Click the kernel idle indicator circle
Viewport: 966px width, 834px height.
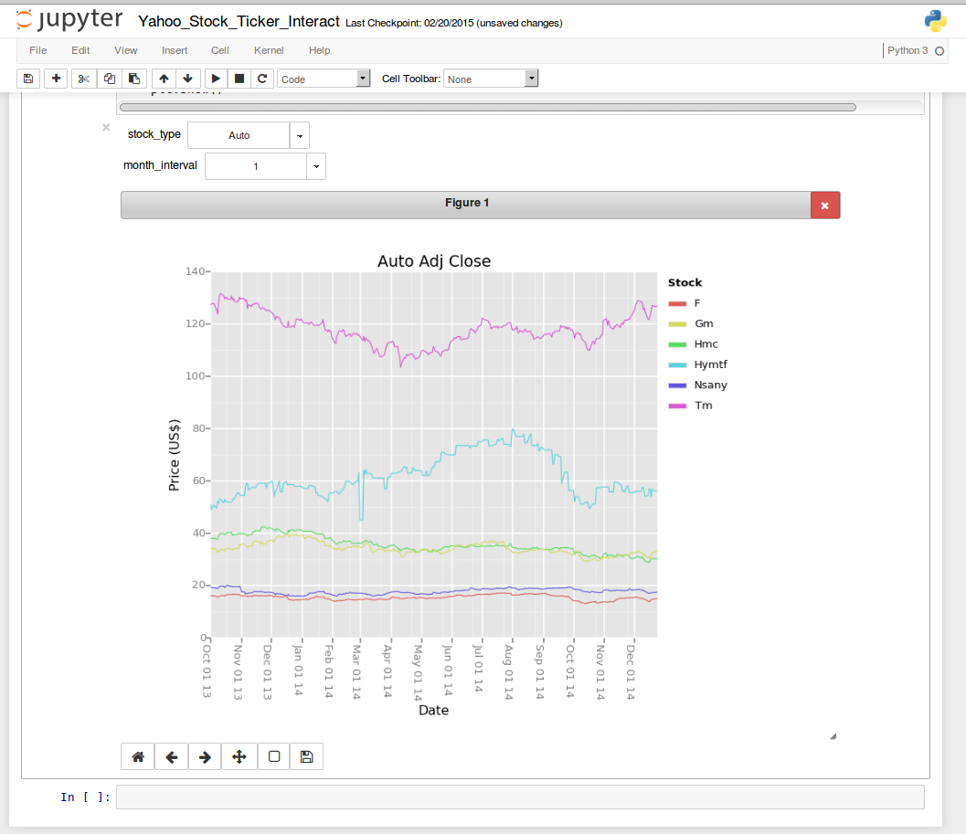(939, 51)
